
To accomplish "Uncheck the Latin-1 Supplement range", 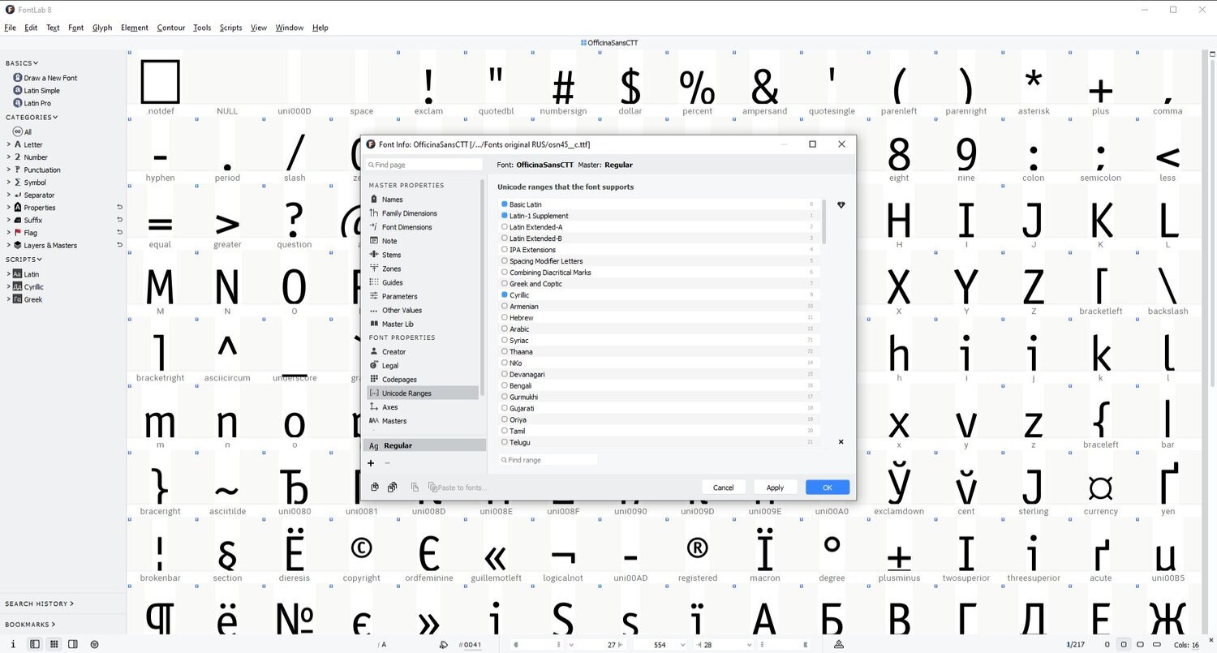I will pos(504,216).
